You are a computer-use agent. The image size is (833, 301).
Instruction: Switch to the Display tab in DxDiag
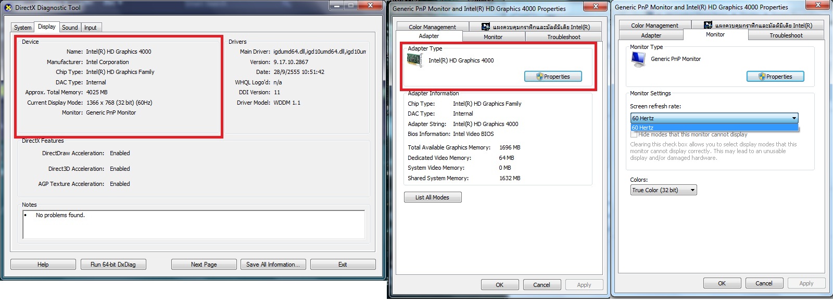click(47, 27)
